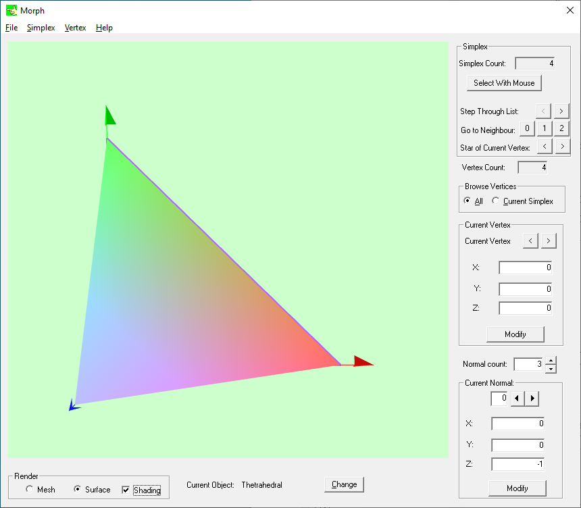Viewport: 581px width, 508px height.
Task: Click right arrow for Current Normal
Action: [x=532, y=399]
